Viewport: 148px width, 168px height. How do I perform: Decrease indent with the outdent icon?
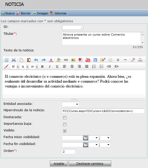(117, 66)
